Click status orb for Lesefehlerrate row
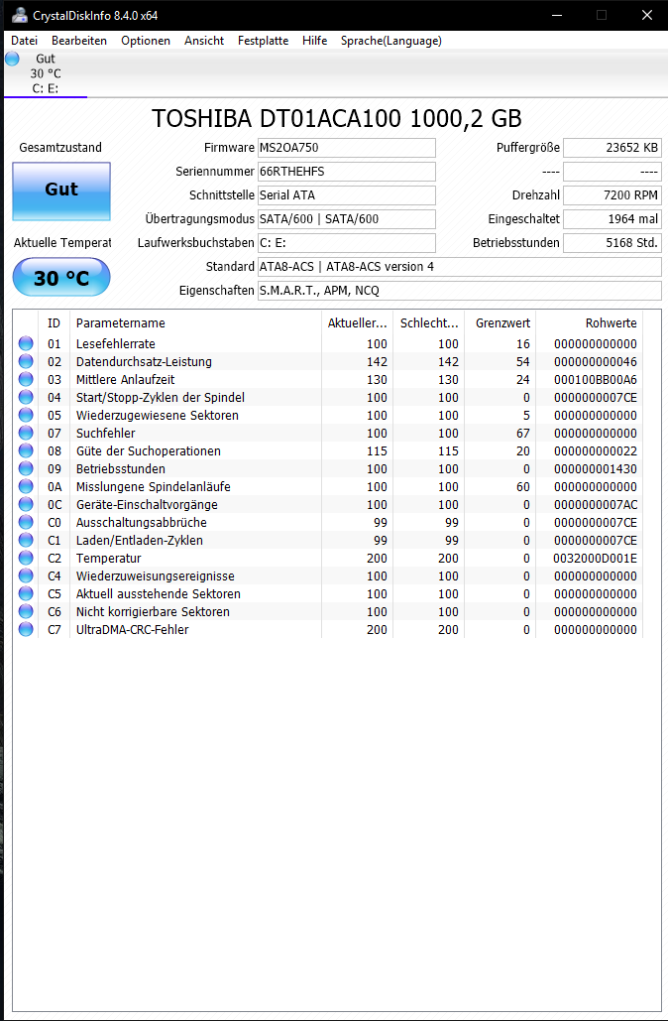This screenshot has width=668, height=1021. (26, 343)
